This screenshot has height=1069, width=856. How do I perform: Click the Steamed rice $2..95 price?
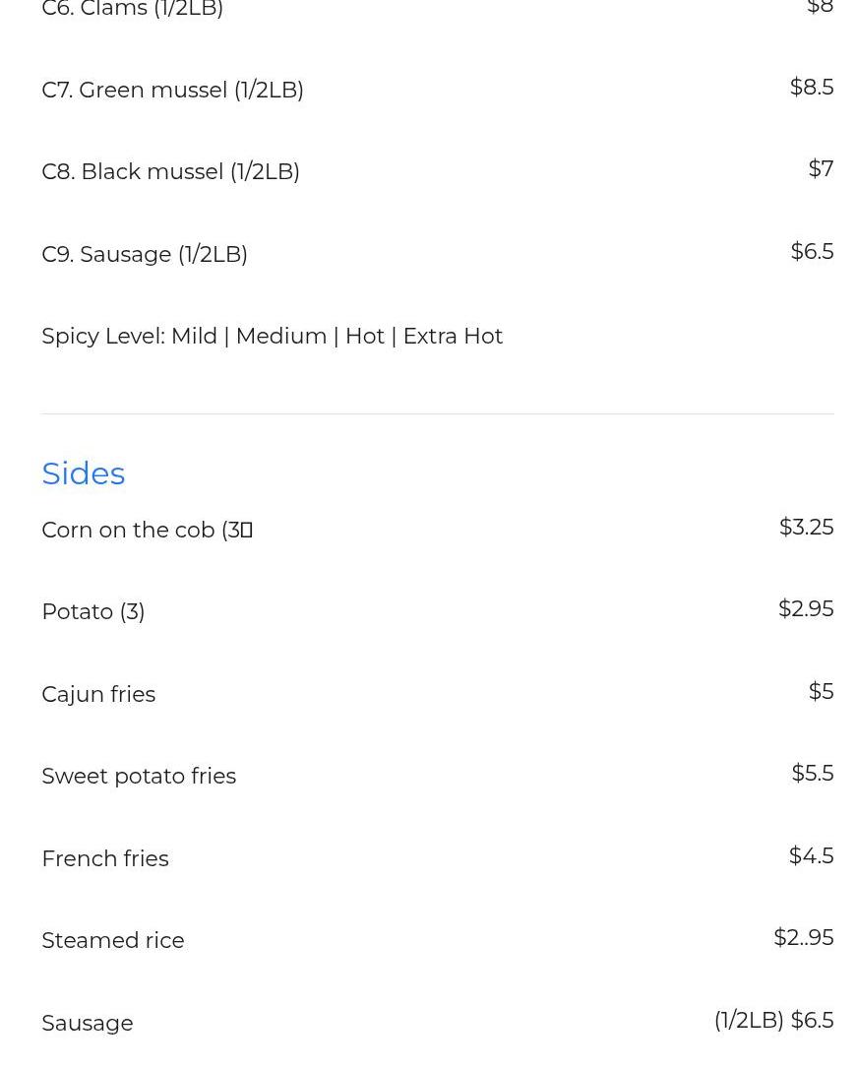click(803, 937)
